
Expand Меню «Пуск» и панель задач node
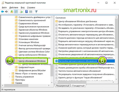(x=10, y=74)
